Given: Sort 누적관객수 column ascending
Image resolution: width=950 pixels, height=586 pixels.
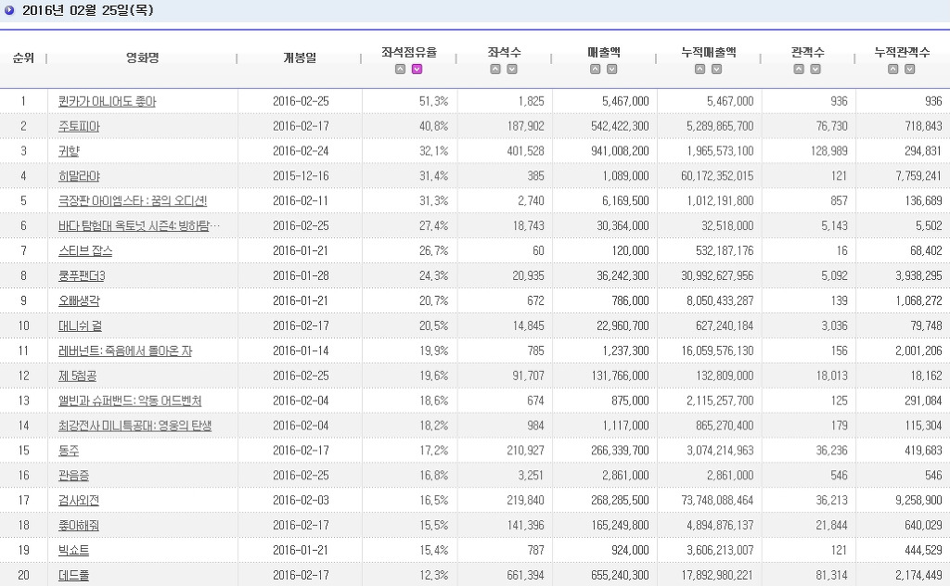Looking at the screenshot, I should point(893,70).
